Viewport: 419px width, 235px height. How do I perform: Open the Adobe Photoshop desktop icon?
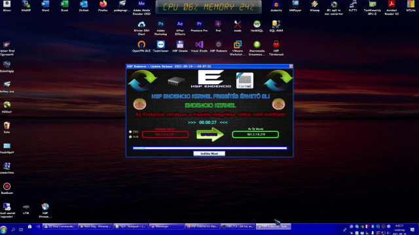pos(160,27)
